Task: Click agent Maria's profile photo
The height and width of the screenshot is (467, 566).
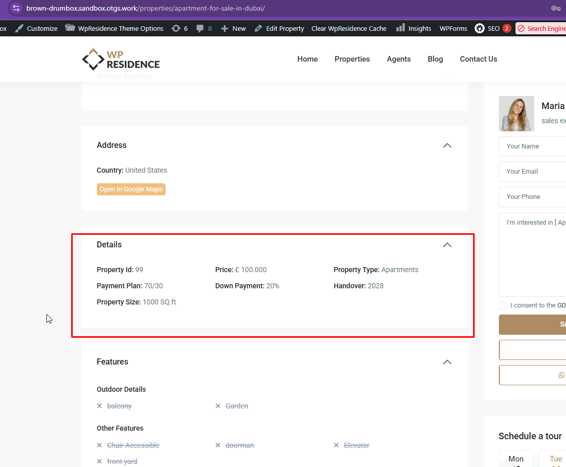Action: pyautogui.click(x=516, y=114)
